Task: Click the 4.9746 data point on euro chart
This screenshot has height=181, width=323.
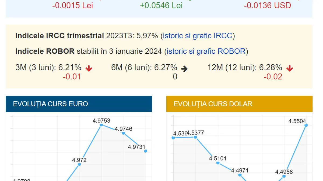Action: tap(124, 133)
